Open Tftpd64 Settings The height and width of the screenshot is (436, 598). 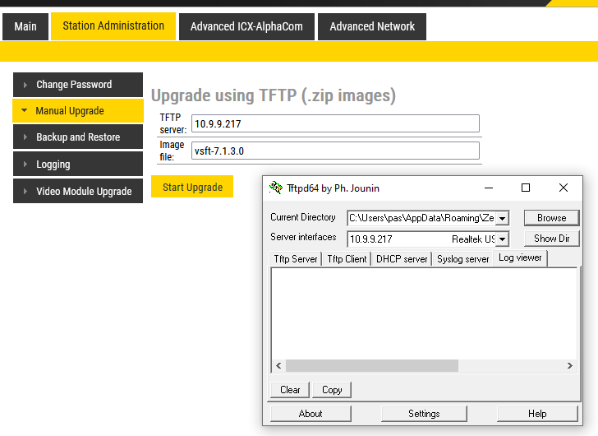coord(424,414)
